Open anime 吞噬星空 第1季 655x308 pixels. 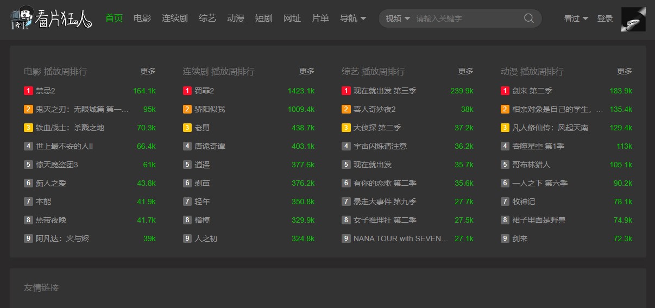pyautogui.click(x=538, y=146)
